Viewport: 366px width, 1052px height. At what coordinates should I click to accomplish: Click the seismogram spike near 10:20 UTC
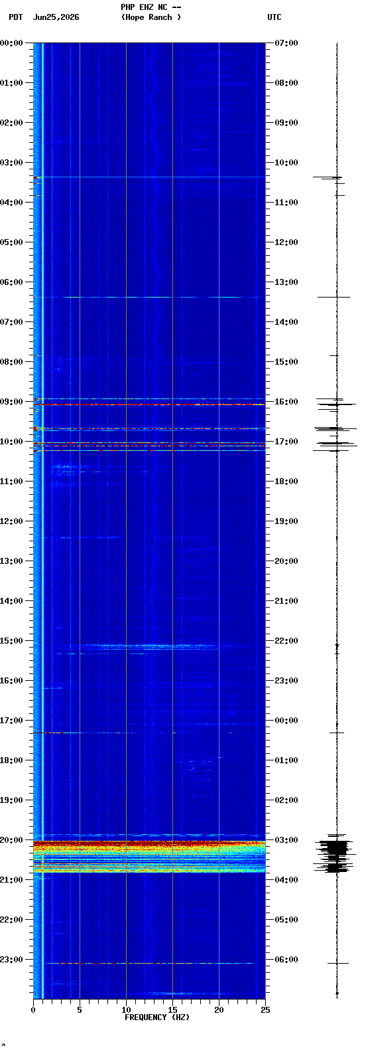pyautogui.click(x=328, y=177)
